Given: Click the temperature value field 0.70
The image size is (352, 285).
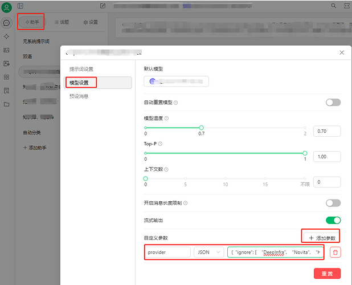Looking at the screenshot, I should (327, 131).
